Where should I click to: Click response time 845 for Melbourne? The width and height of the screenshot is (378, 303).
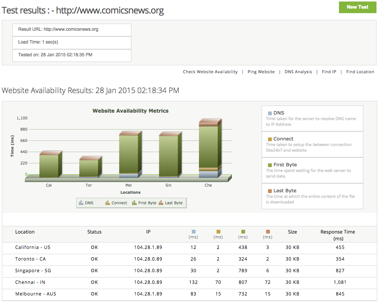(340, 294)
